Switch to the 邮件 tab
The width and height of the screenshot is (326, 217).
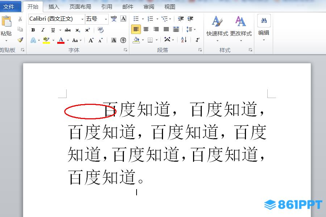128,7
